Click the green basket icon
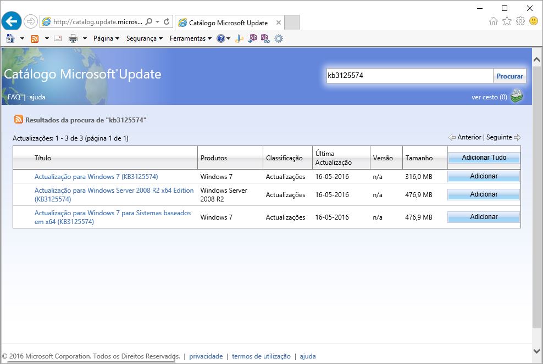 pos(517,97)
